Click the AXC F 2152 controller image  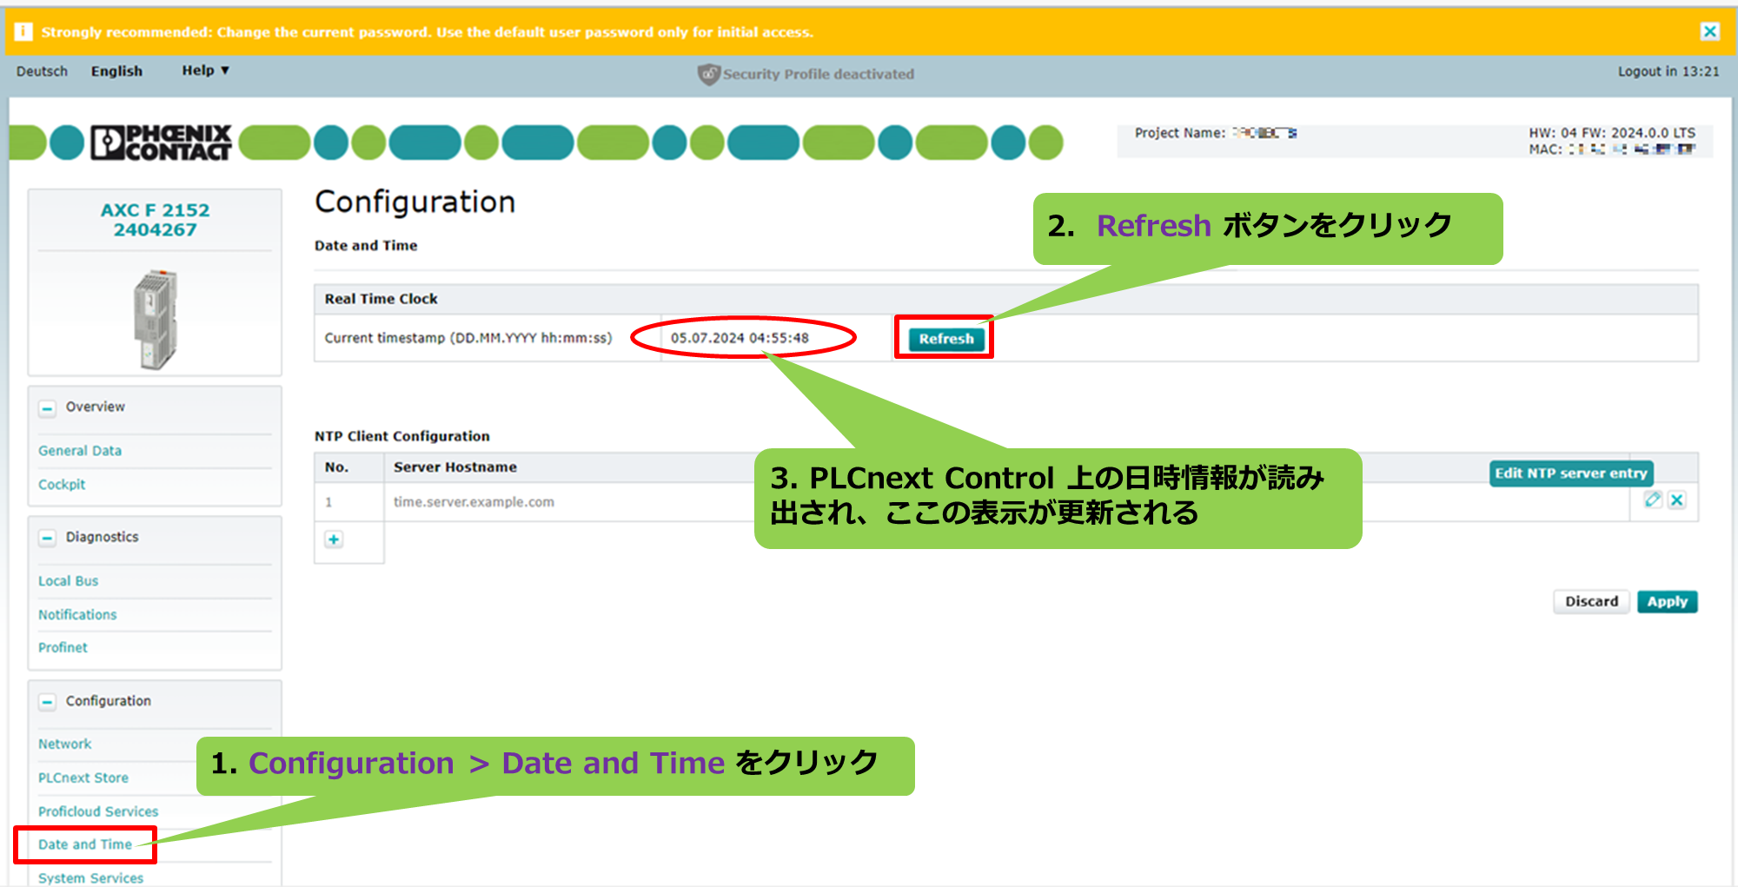tap(156, 319)
